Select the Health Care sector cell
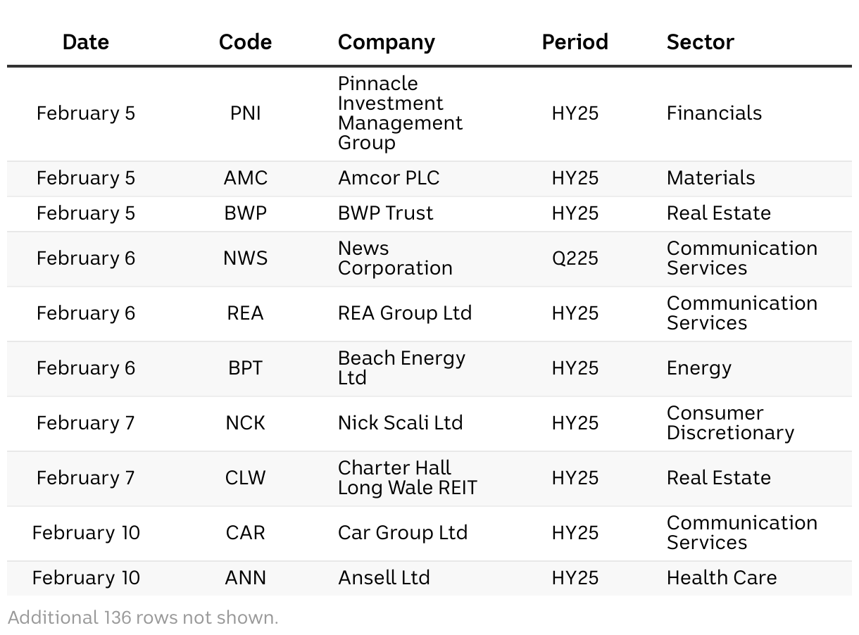Viewport: 859px width, 635px height. click(x=722, y=578)
